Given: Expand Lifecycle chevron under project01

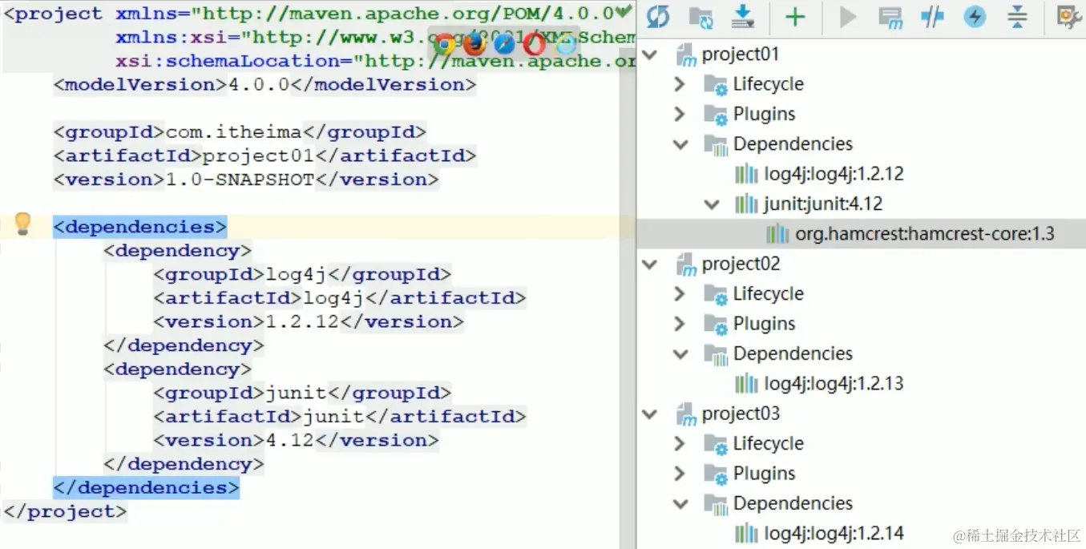Looking at the screenshot, I should coord(680,84).
